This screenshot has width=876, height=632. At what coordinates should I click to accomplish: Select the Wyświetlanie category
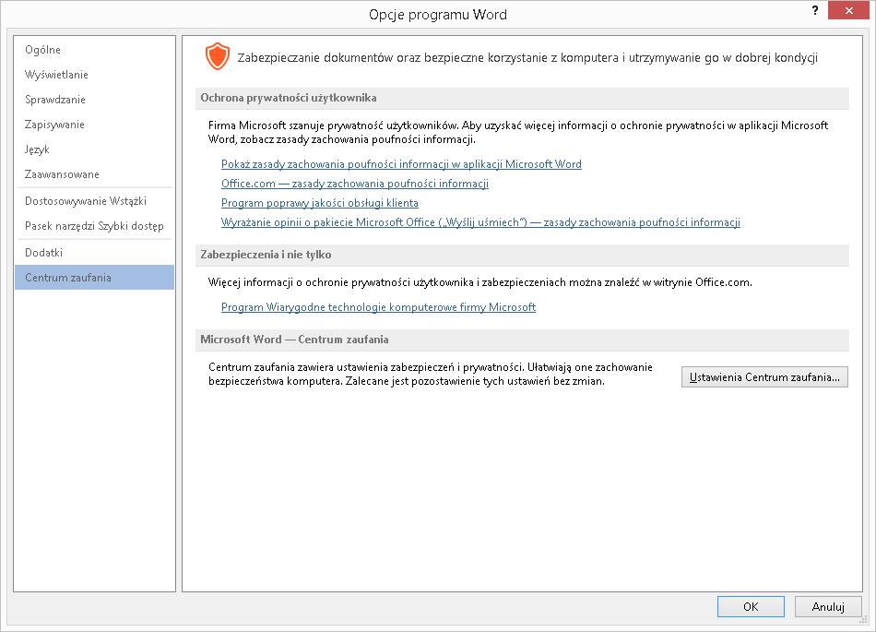click(94, 75)
